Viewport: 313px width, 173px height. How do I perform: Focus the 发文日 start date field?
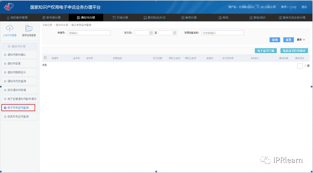(144, 33)
